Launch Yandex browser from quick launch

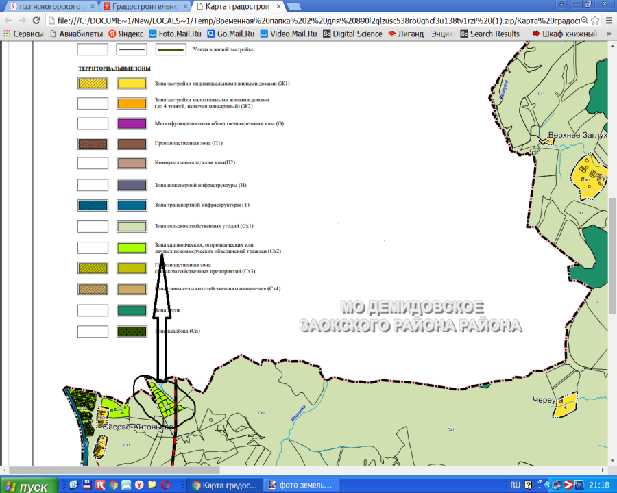[139, 485]
